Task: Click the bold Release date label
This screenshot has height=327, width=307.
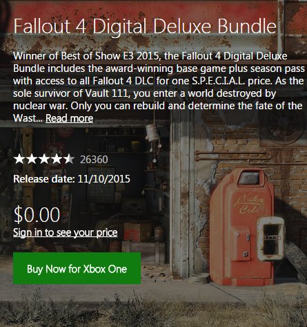Action: point(44,179)
